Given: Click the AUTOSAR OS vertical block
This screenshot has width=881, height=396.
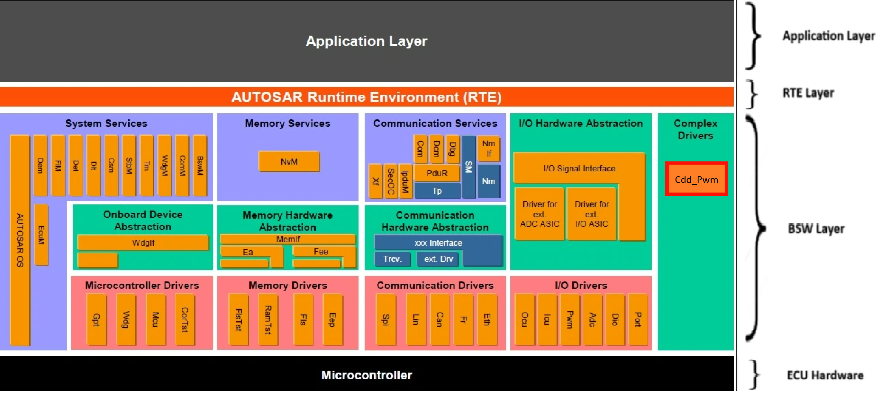Looking at the screenshot, I should tap(20, 240).
